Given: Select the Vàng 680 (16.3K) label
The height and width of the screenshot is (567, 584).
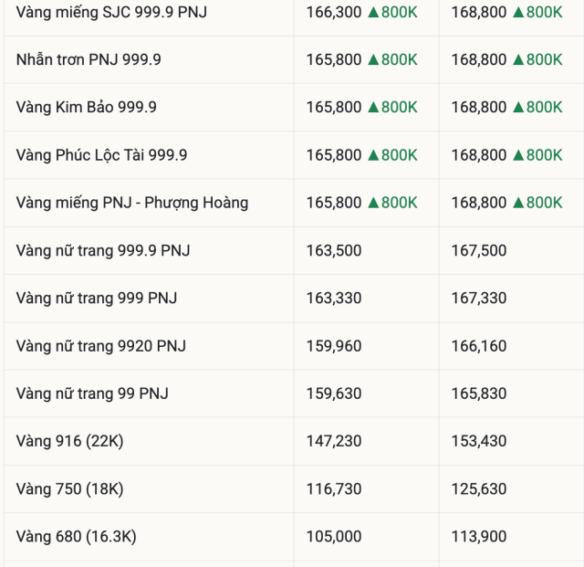Looking at the screenshot, I should 77,537.
